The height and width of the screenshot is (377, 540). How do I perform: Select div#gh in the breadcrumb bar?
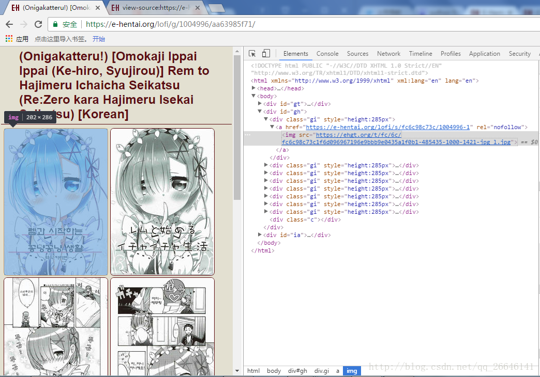[x=297, y=371]
